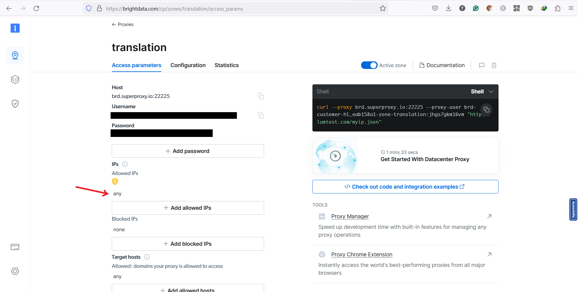Open the Proxies section in the sidebar
Screen dimensions: 578x292
[15, 55]
